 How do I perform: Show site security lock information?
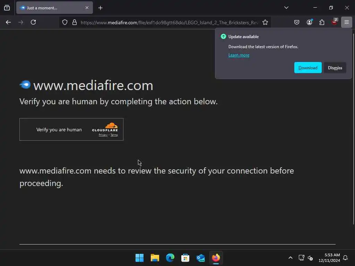(x=75, y=23)
